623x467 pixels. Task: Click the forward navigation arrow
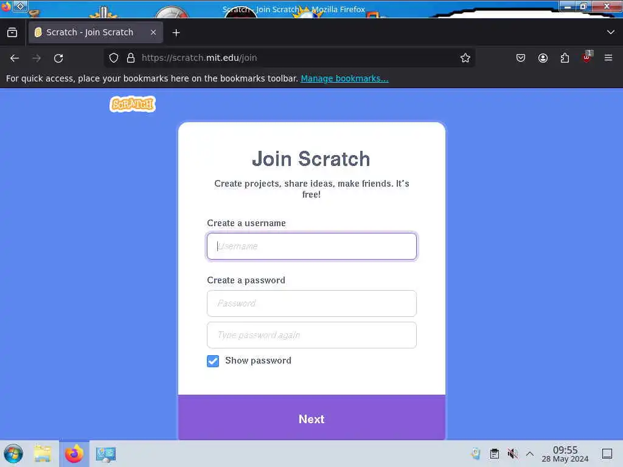pos(37,58)
